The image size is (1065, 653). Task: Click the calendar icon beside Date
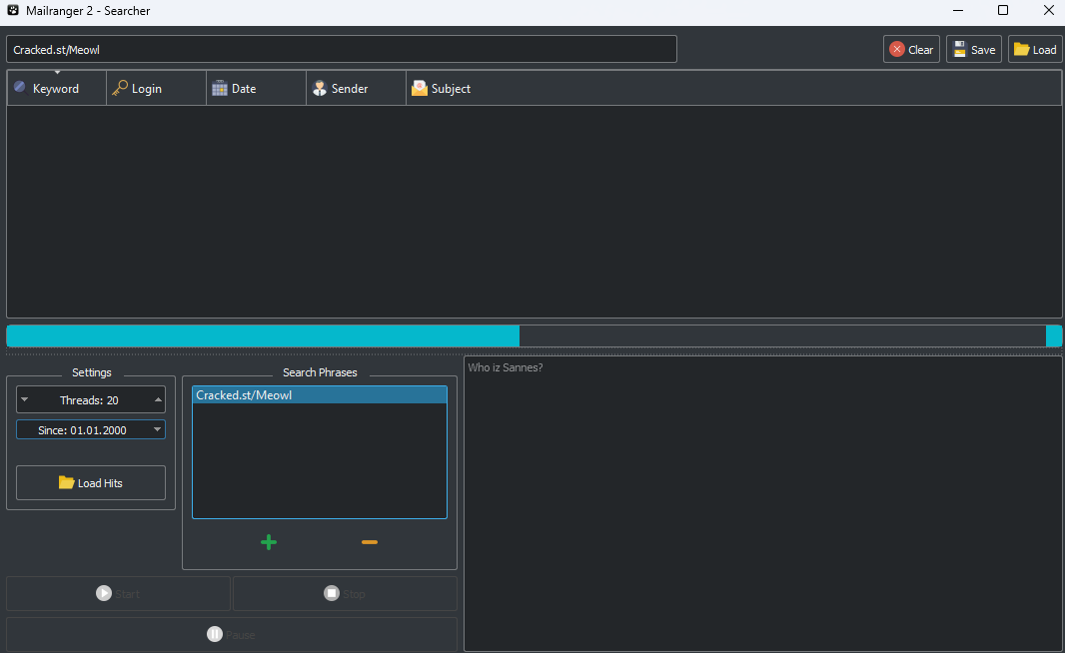click(220, 88)
